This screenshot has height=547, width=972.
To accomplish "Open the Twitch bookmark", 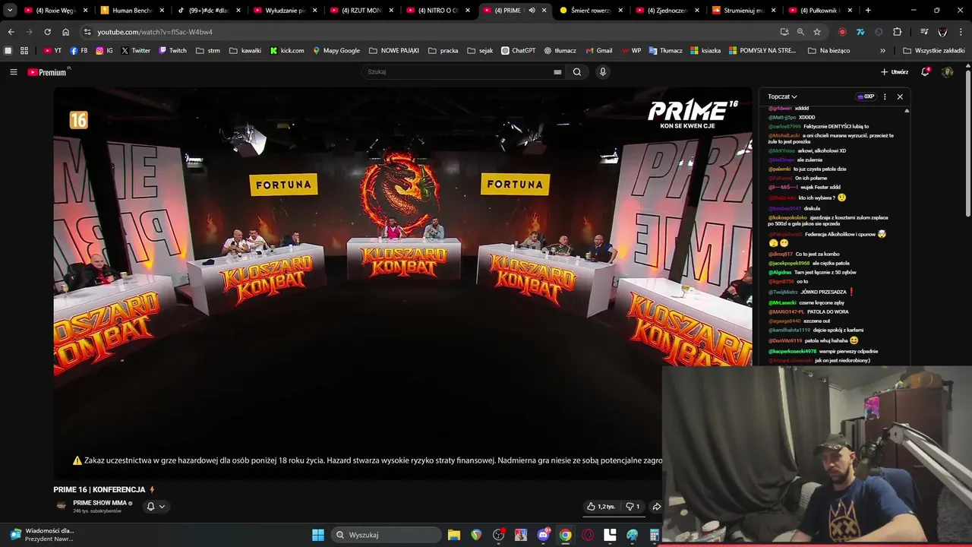I will (x=172, y=51).
